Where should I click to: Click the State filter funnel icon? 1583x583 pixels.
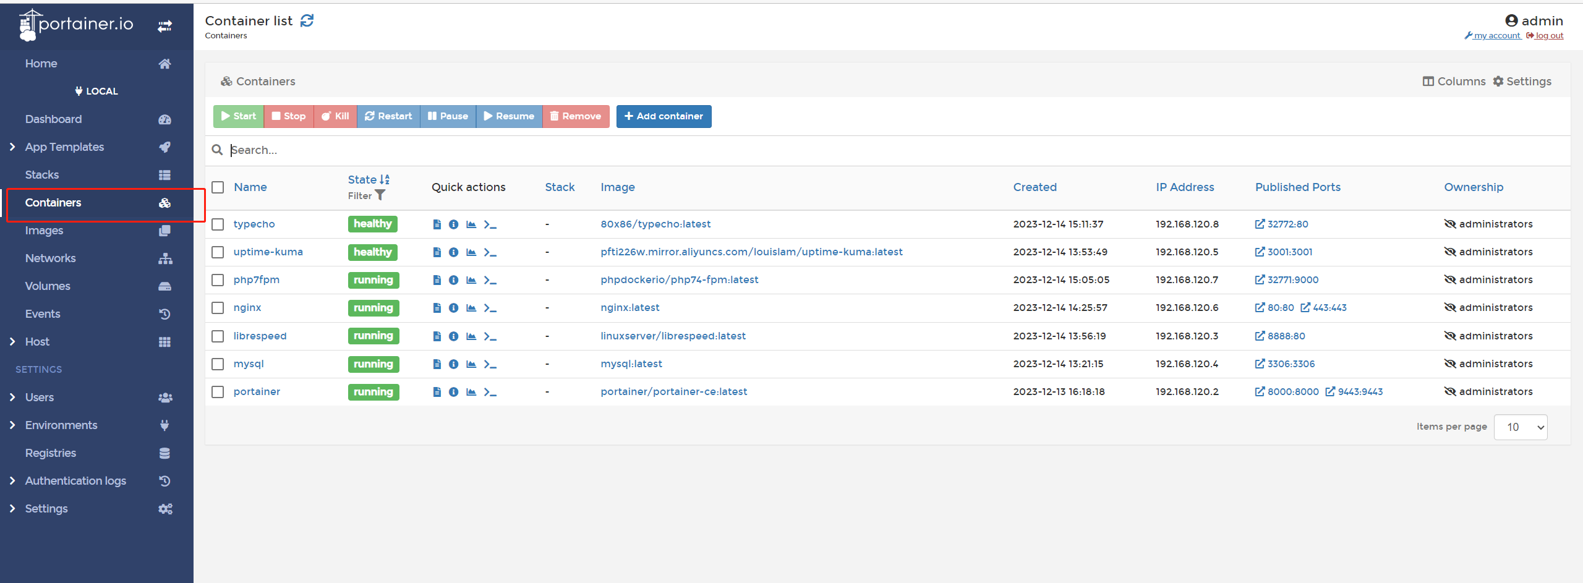point(380,195)
